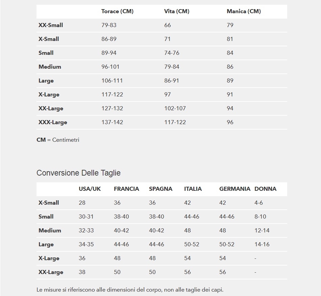Click the USA/UK column header

point(90,189)
